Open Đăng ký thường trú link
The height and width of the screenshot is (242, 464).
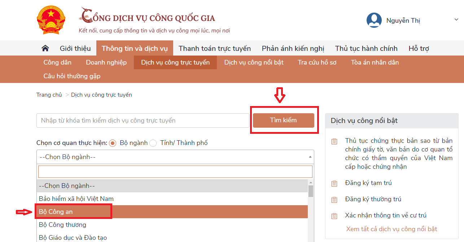pyautogui.click(x=373, y=199)
